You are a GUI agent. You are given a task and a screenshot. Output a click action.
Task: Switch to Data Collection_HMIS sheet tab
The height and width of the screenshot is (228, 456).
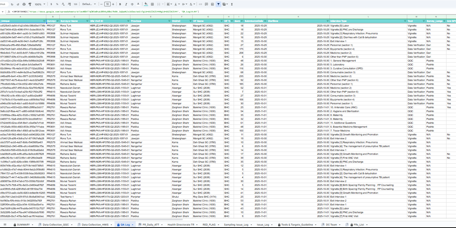[95, 224]
